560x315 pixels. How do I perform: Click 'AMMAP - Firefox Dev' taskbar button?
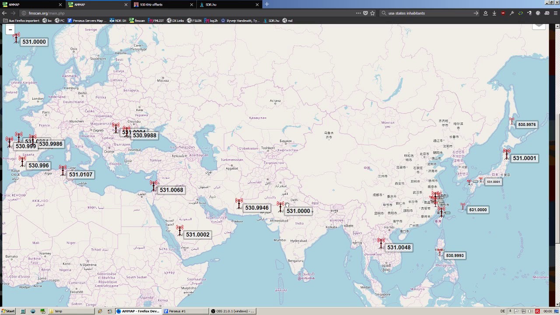[138, 311]
